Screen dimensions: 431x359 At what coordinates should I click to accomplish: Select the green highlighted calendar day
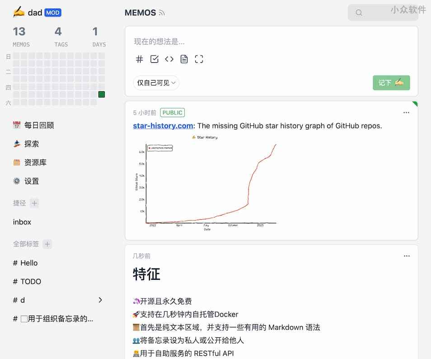pyautogui.click(x=102, y=94)
